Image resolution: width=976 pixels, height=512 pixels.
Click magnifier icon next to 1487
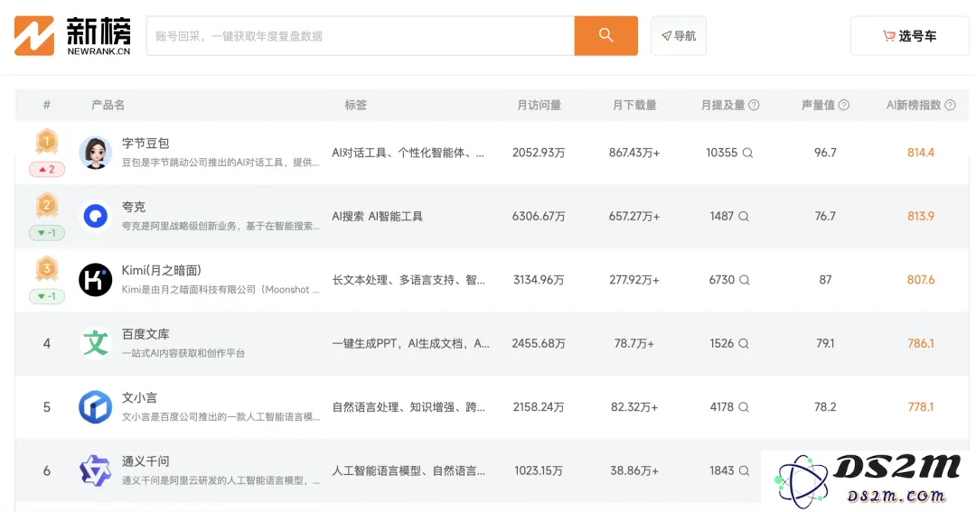[744, 217]
